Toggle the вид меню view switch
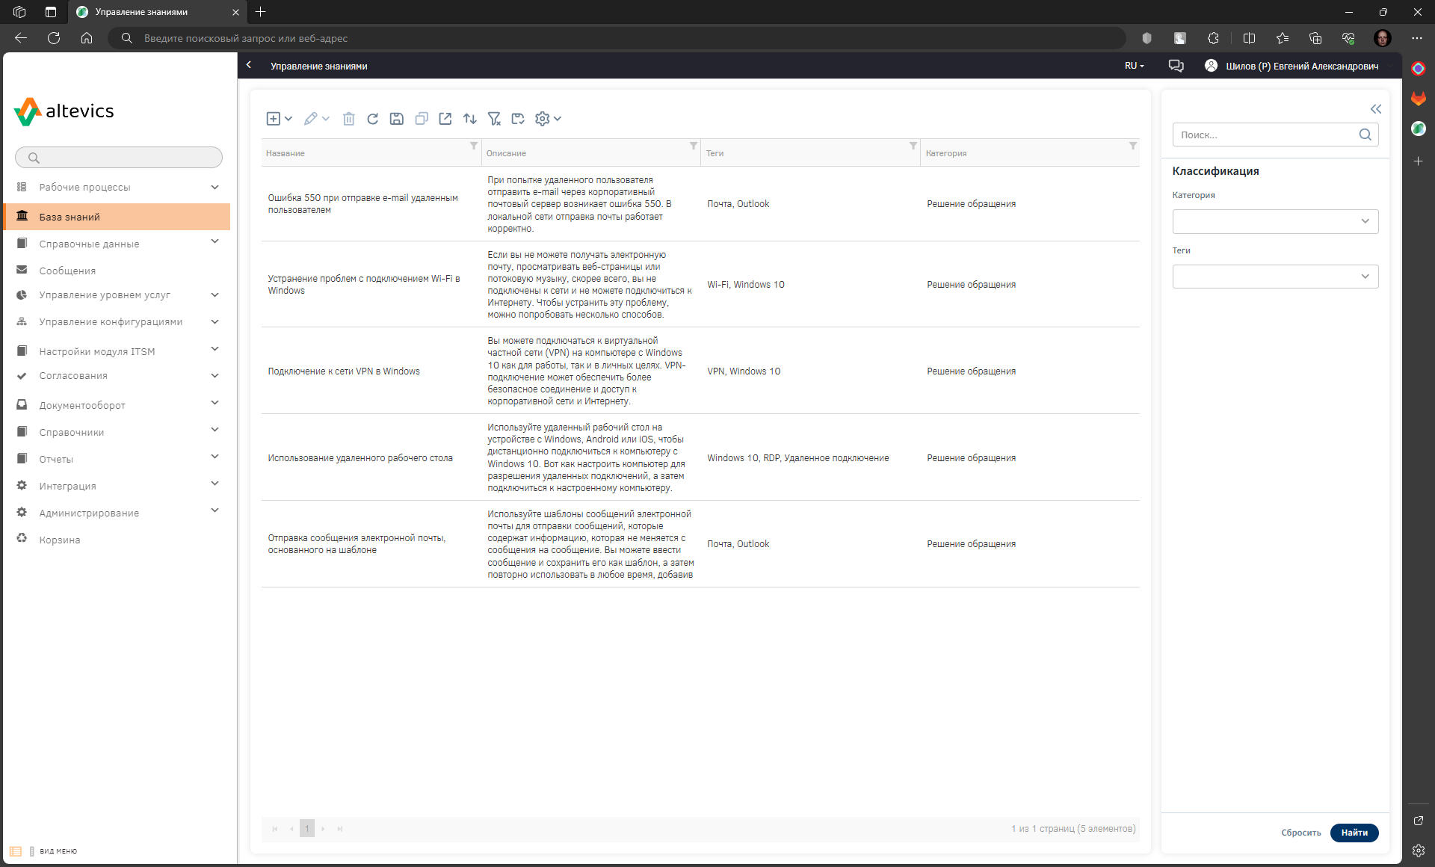This screenshot has width=1435, height=867. click(43, 851)
